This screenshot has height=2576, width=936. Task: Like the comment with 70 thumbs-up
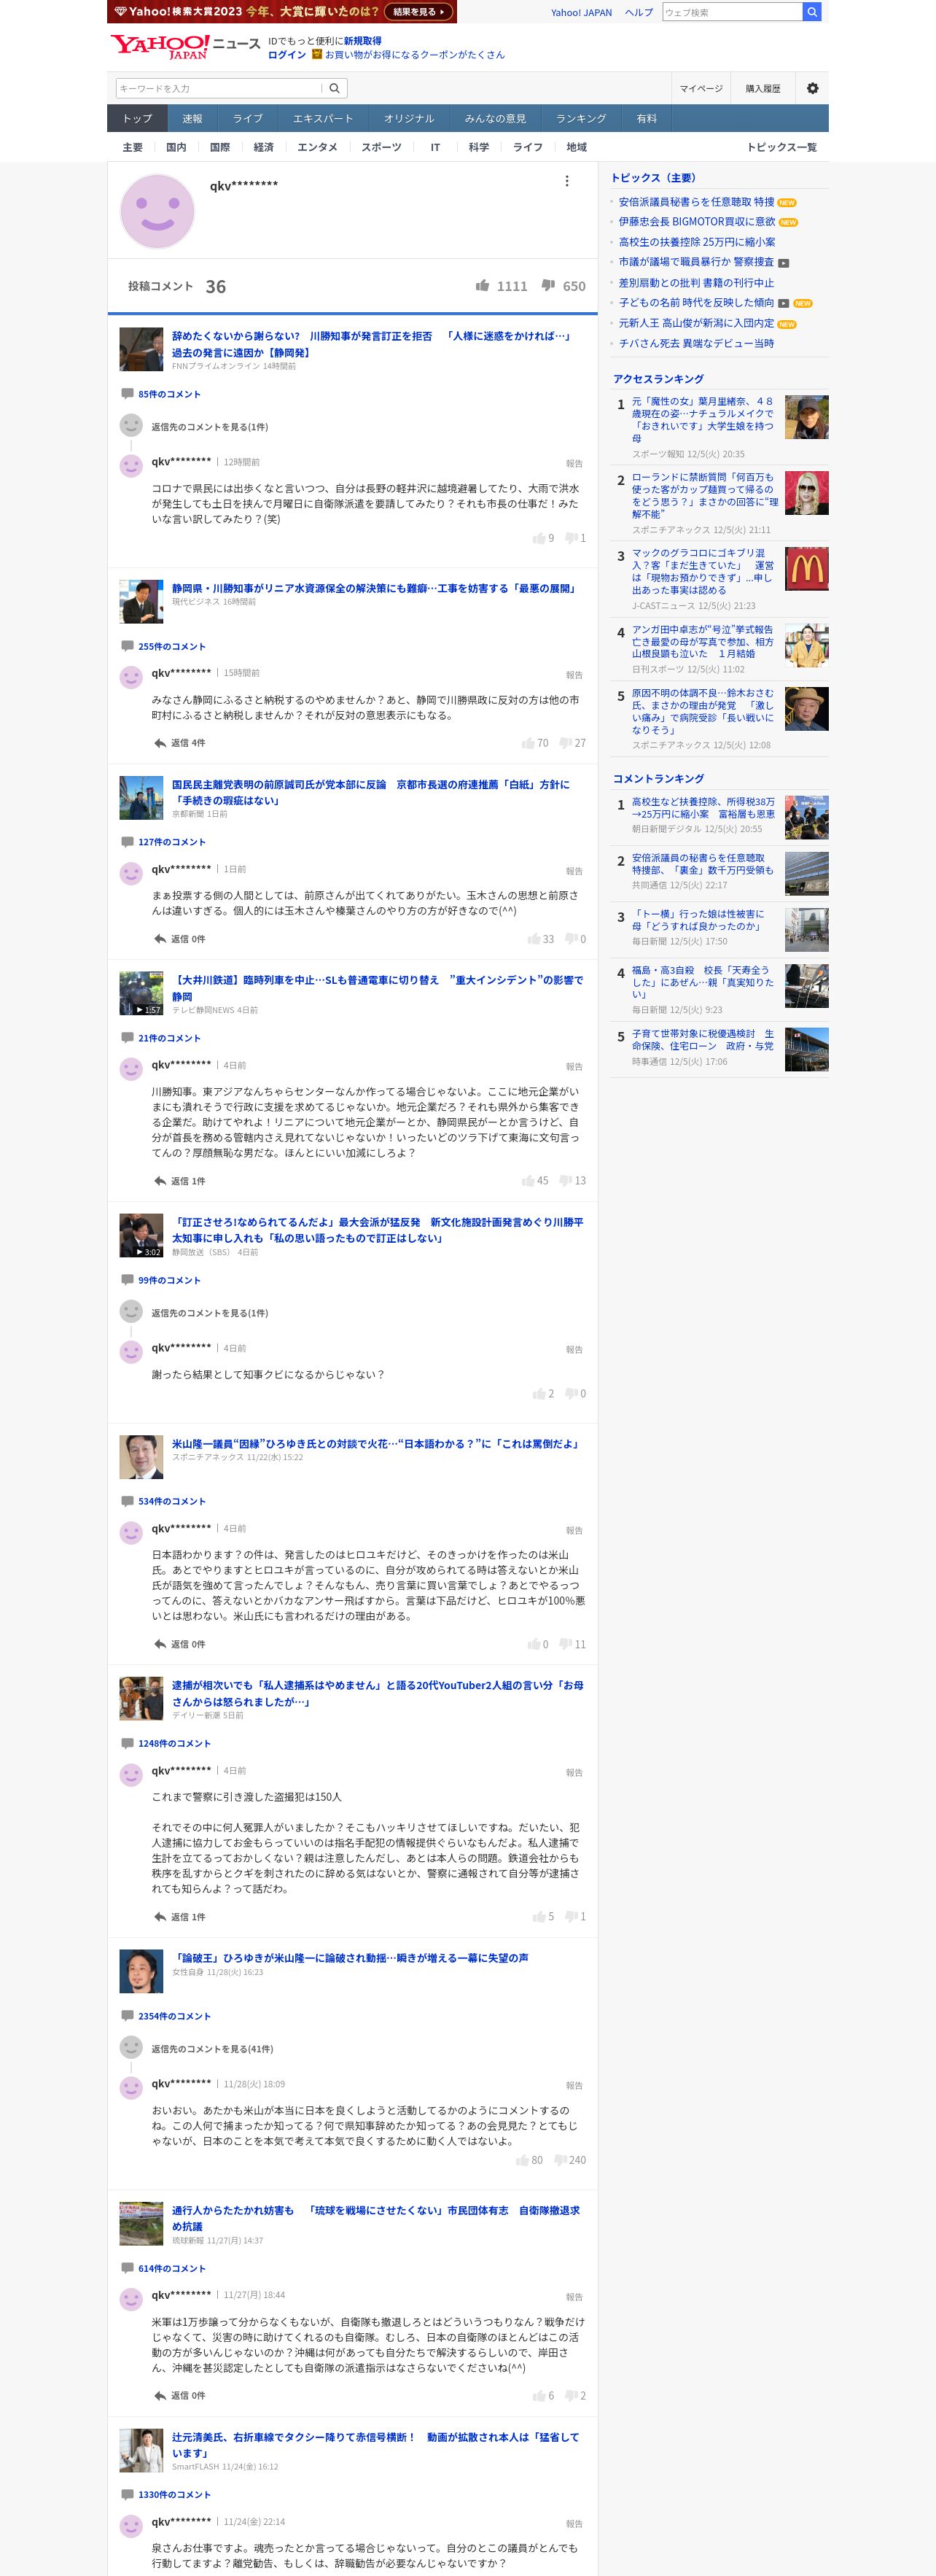point(528,743)
